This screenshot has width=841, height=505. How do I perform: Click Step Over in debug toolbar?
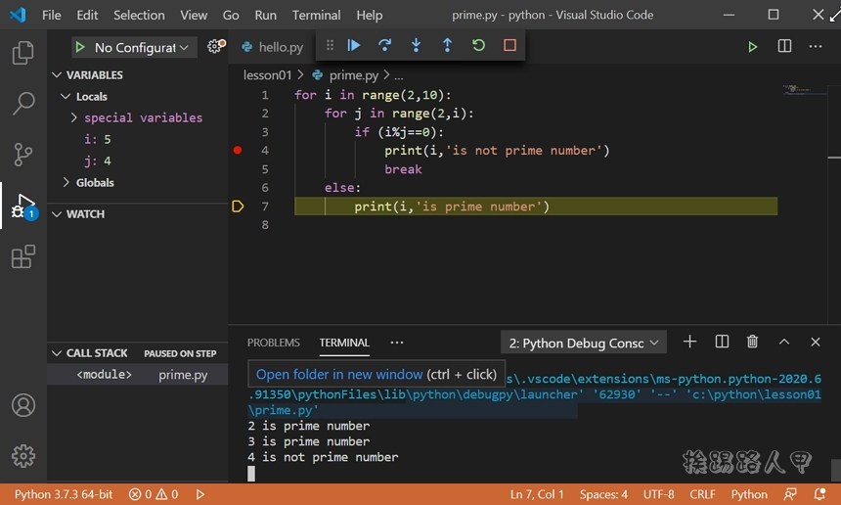[x=385, y=46]
